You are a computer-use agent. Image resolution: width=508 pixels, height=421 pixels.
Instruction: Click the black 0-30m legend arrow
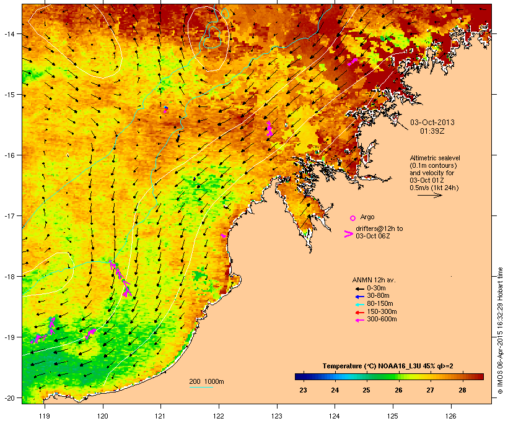(359, 289)
